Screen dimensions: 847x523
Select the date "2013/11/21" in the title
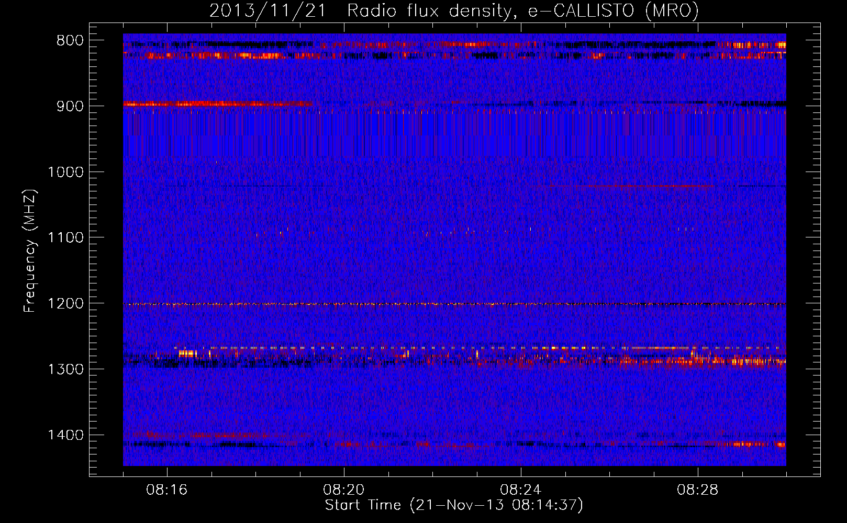pyautogui.click(x=267, y=11)
